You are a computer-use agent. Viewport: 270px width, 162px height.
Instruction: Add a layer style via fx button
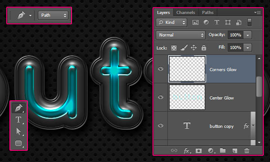(x=187, y=151)
